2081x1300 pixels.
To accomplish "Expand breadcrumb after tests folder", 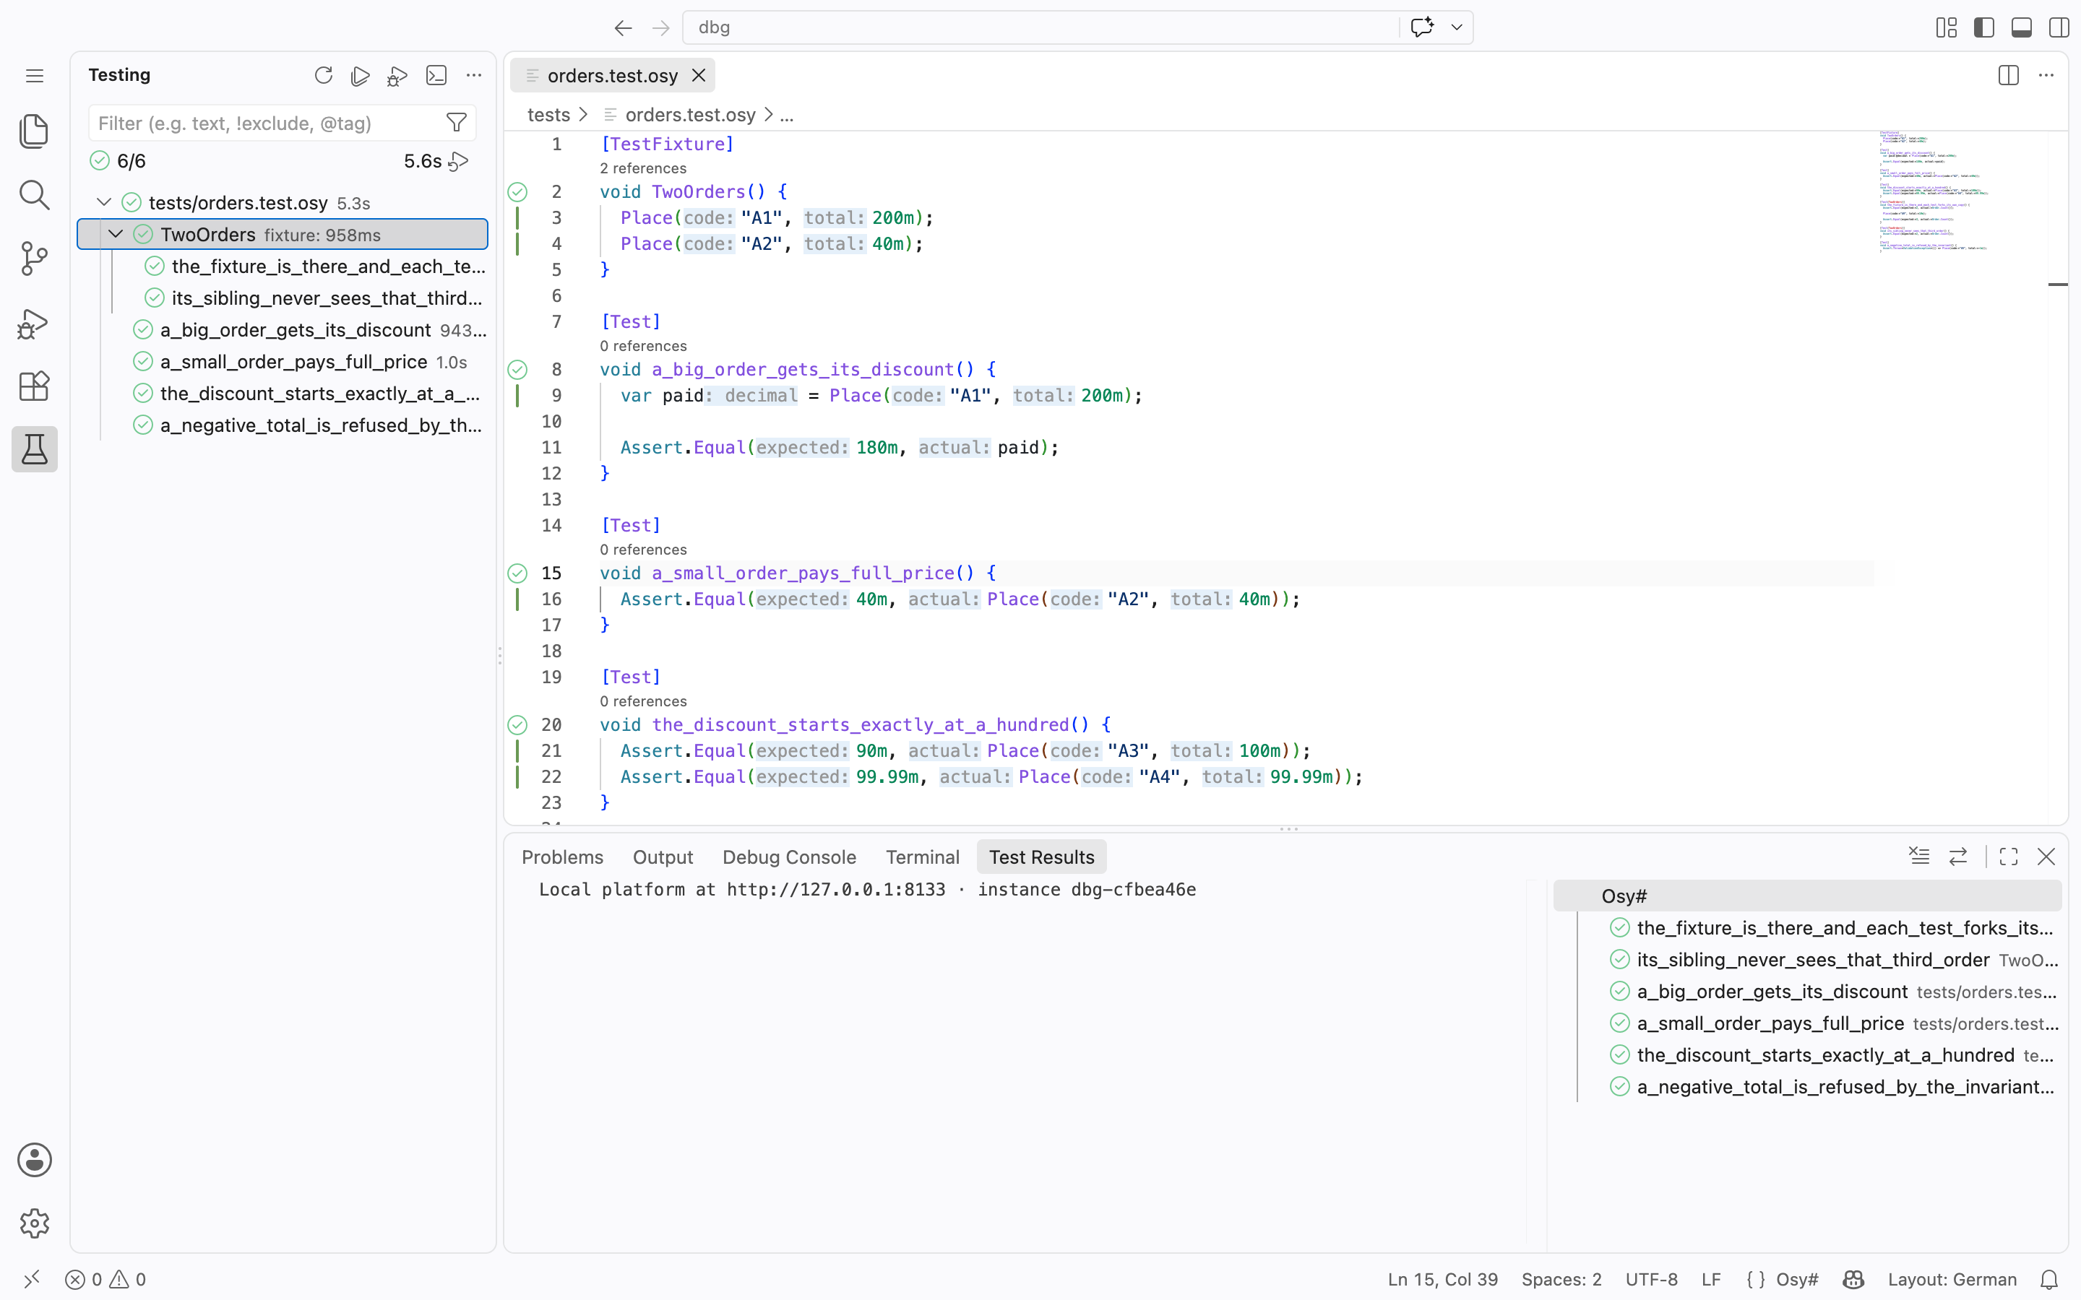I will pyautogui.click(x=584, y=114).
